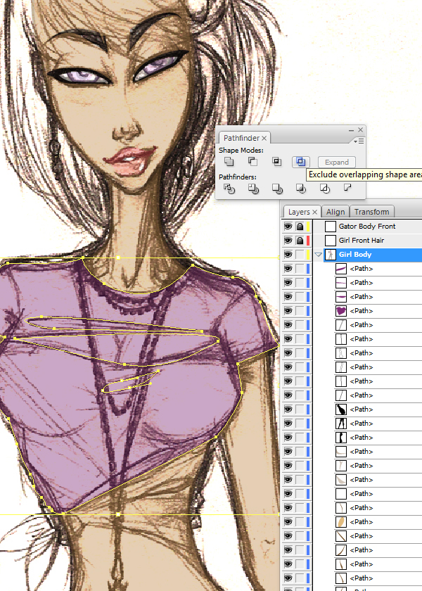This screenshot has width=422, height=591.
Task: Select the 'Gator Body Front' layer name
Action: [x=367, y=227]
